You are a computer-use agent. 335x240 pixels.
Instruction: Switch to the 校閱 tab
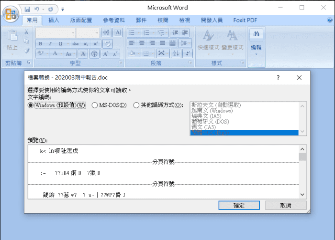(x=163, y=20)
